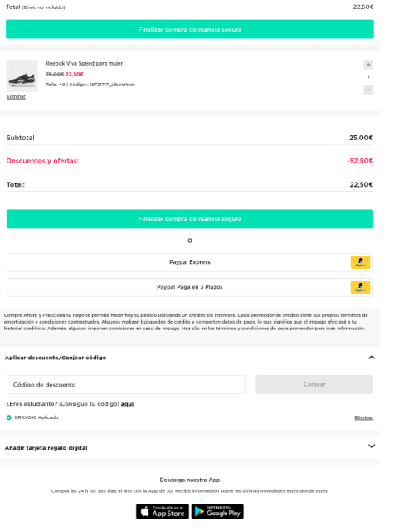Choose Paypal Paga en 3 Plazos
The image size is (394, 531).
tap(190, 288)
